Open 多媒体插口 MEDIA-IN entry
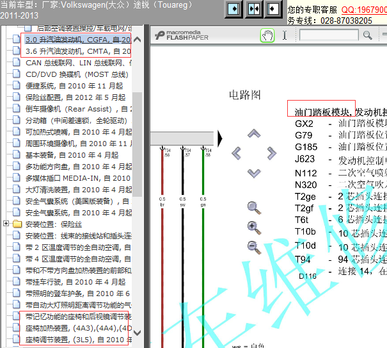The image size is (387, 348). pyautogui.click(x=78, y=178)
